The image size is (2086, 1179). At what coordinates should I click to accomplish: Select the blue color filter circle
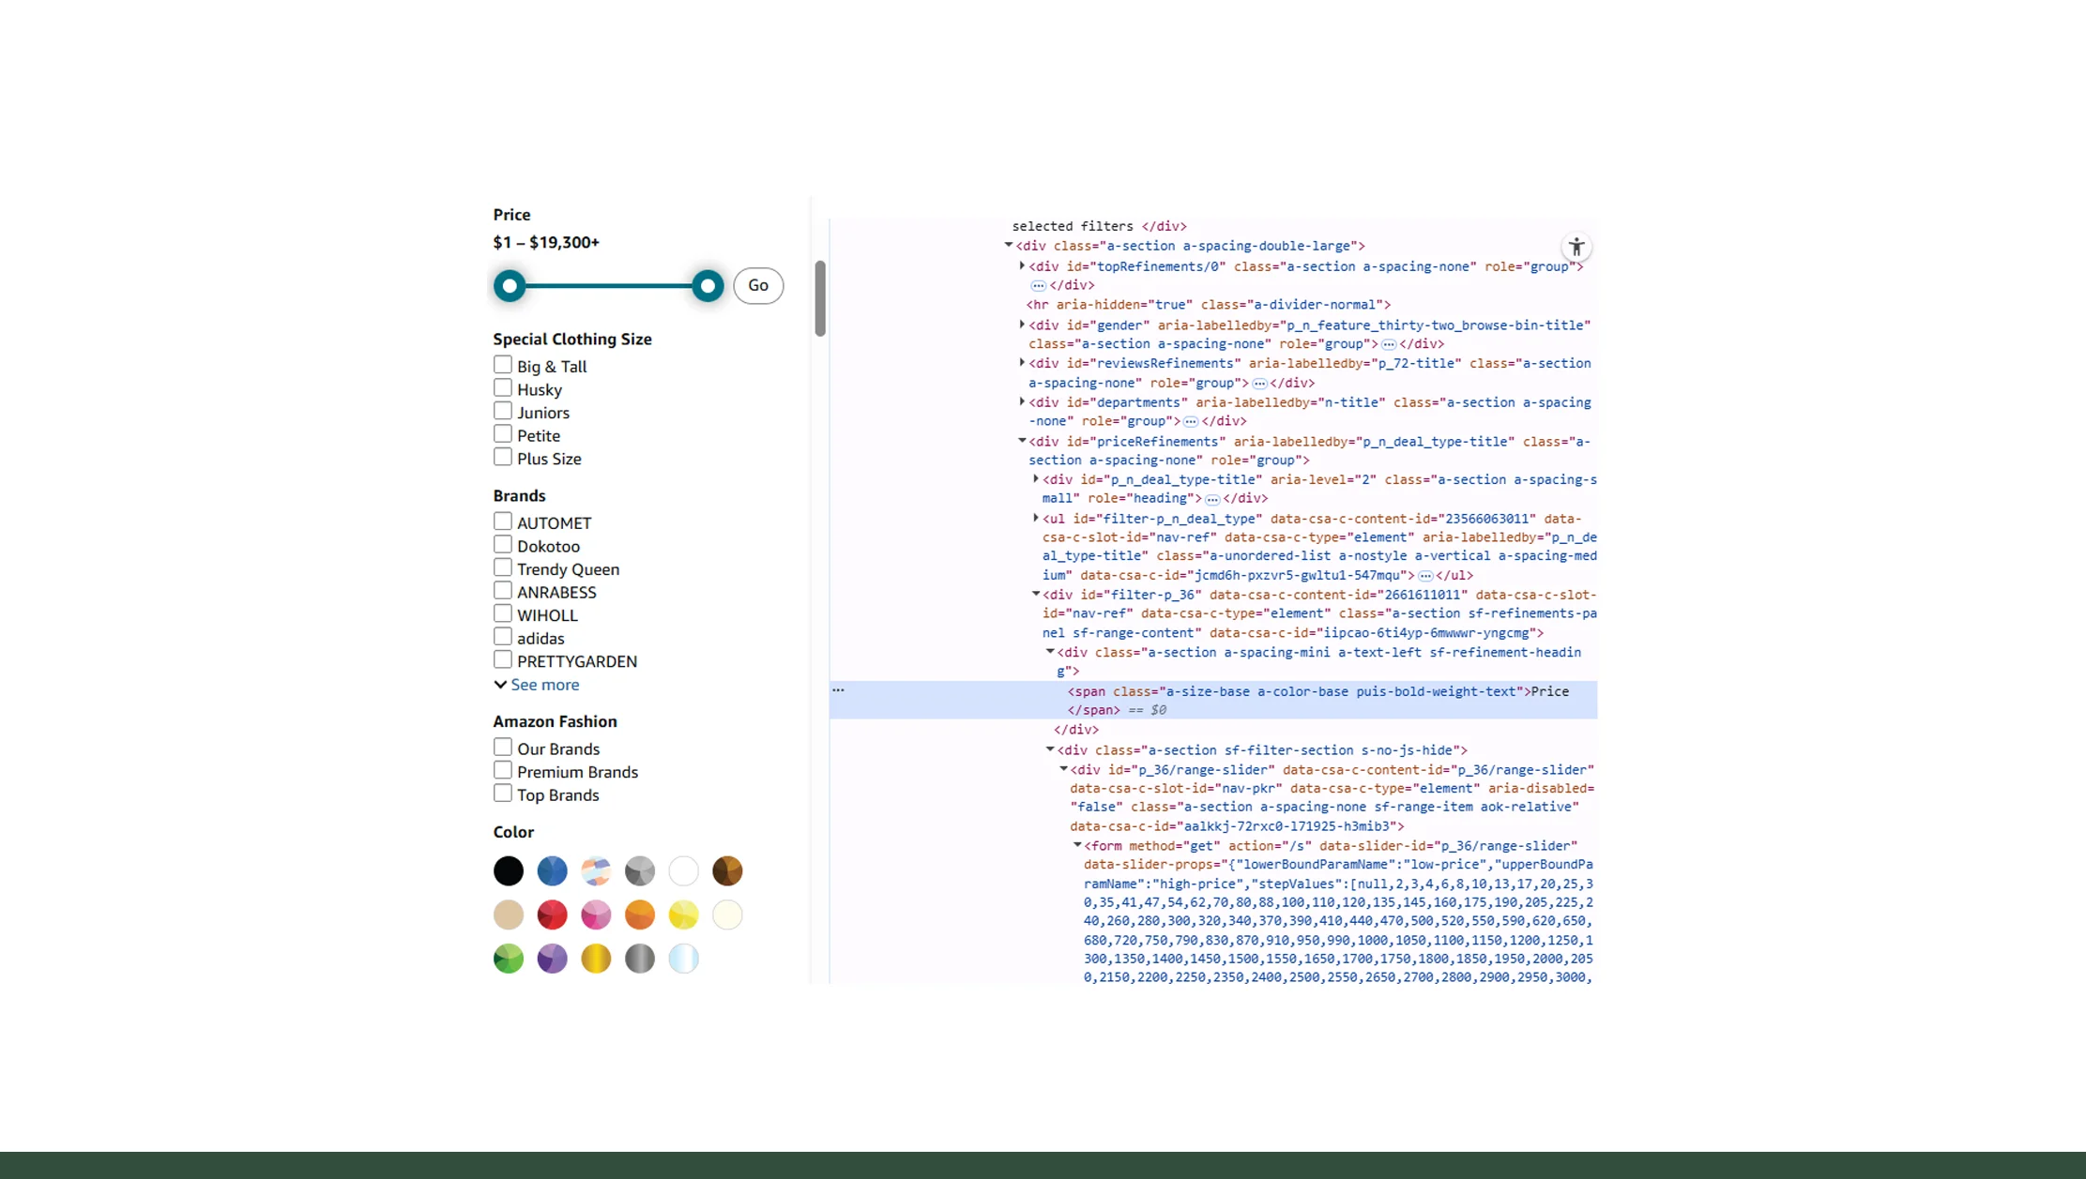click(x=552, y=870)
